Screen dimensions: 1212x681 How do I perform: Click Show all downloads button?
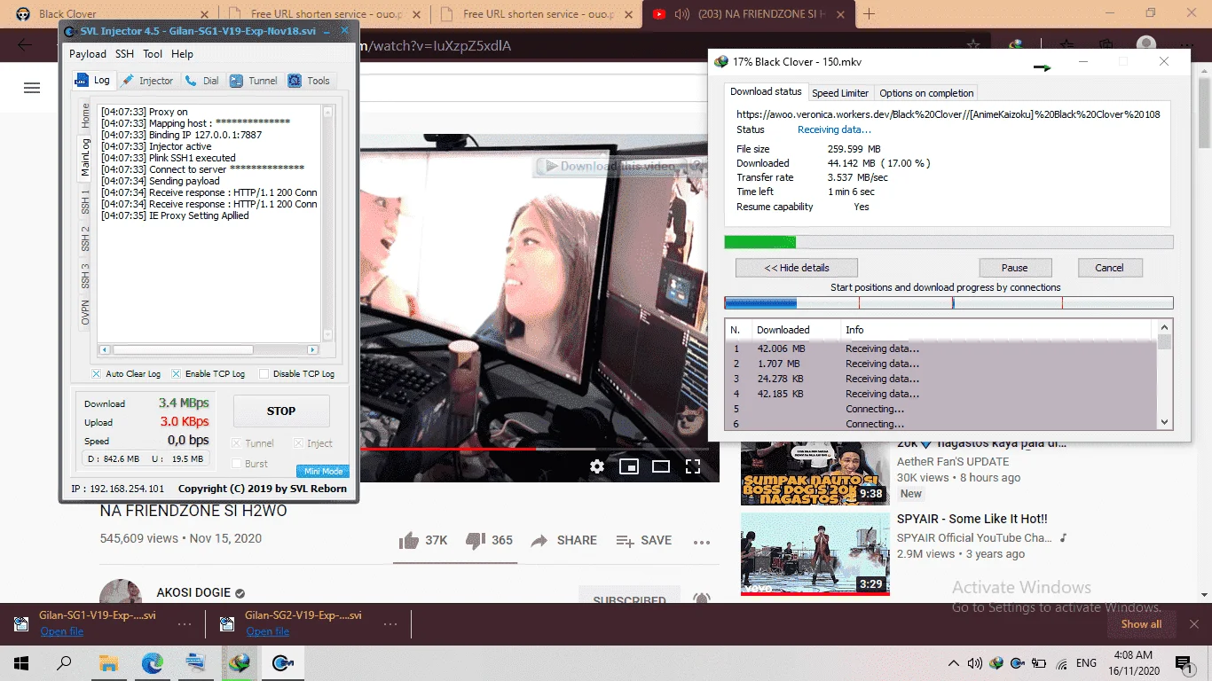pos(1141,624)
